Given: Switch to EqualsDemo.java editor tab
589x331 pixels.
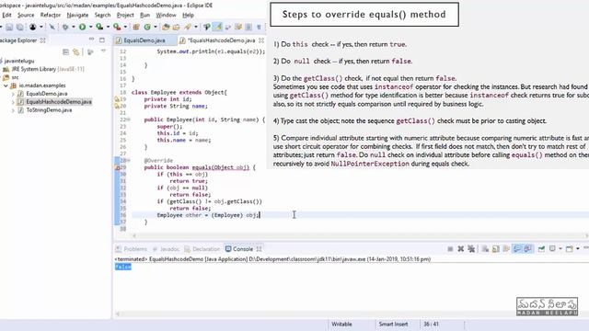Looking at the screenshot, I should (144, 40).
